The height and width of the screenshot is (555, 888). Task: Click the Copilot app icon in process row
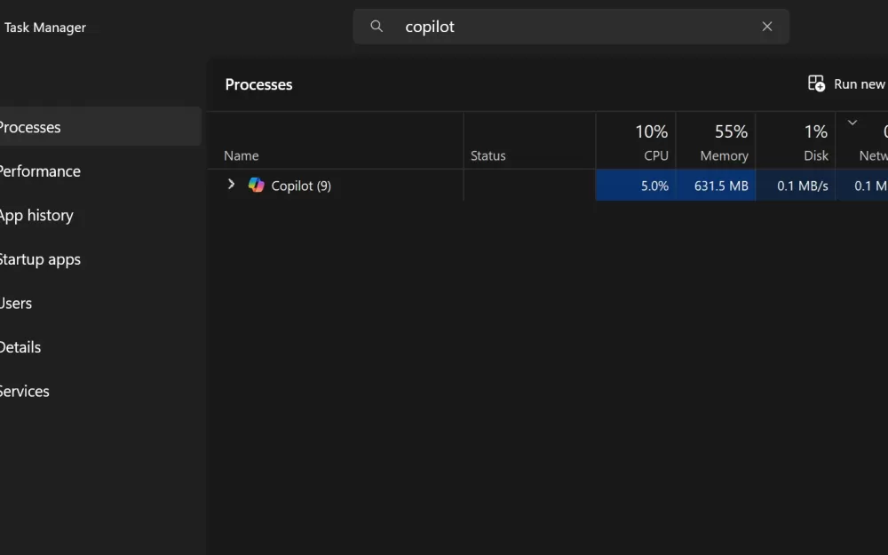(256, 186)
